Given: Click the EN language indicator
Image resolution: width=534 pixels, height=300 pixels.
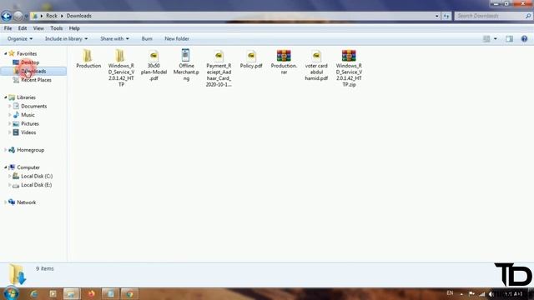Looking at the screenshot, I should point(450,293).
